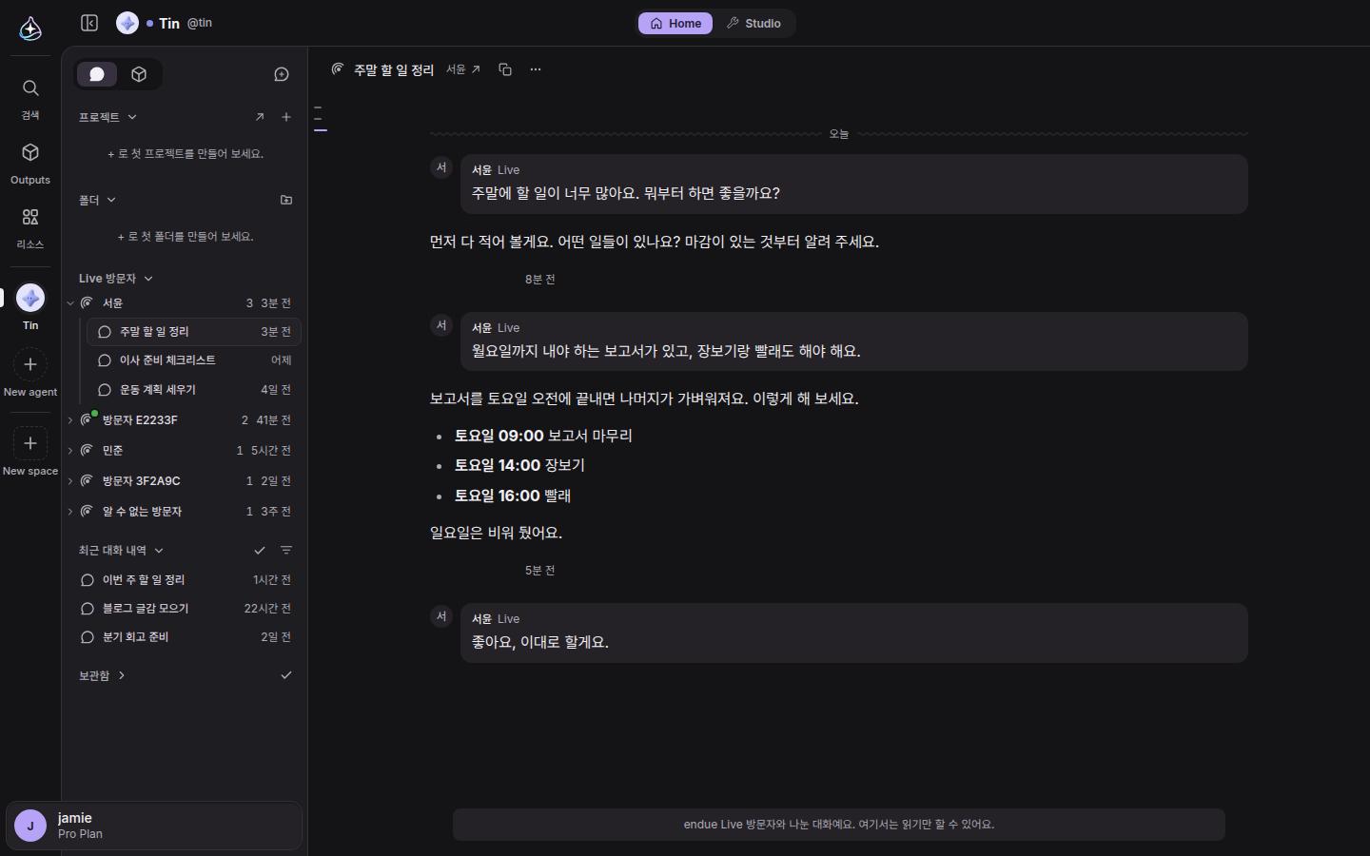Select the 알 수 없는 방문자 row

pos(185,512)
